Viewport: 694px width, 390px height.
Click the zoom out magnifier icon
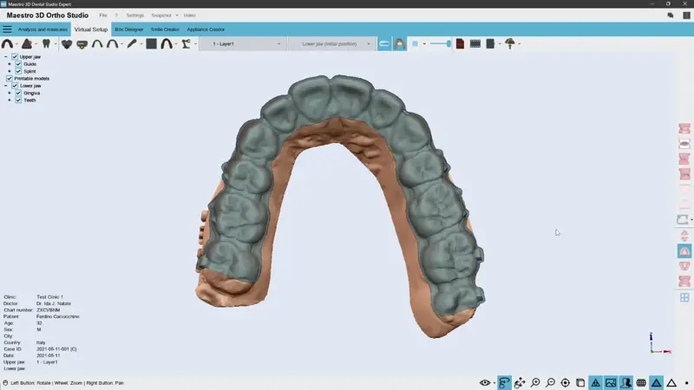pyautogui.click(x=550, y=383)
